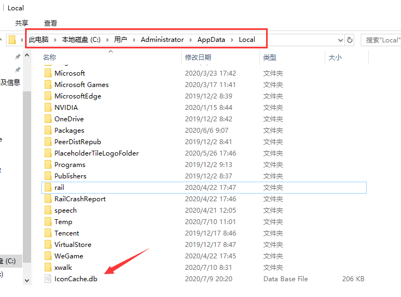Sort by 大小 column header
401x297 pixels.
point(335,58)
